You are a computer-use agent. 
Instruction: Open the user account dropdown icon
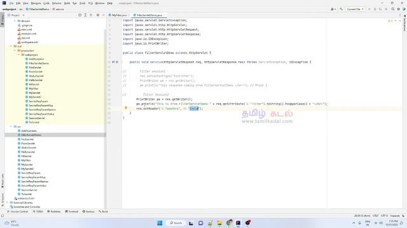(333, 9)
